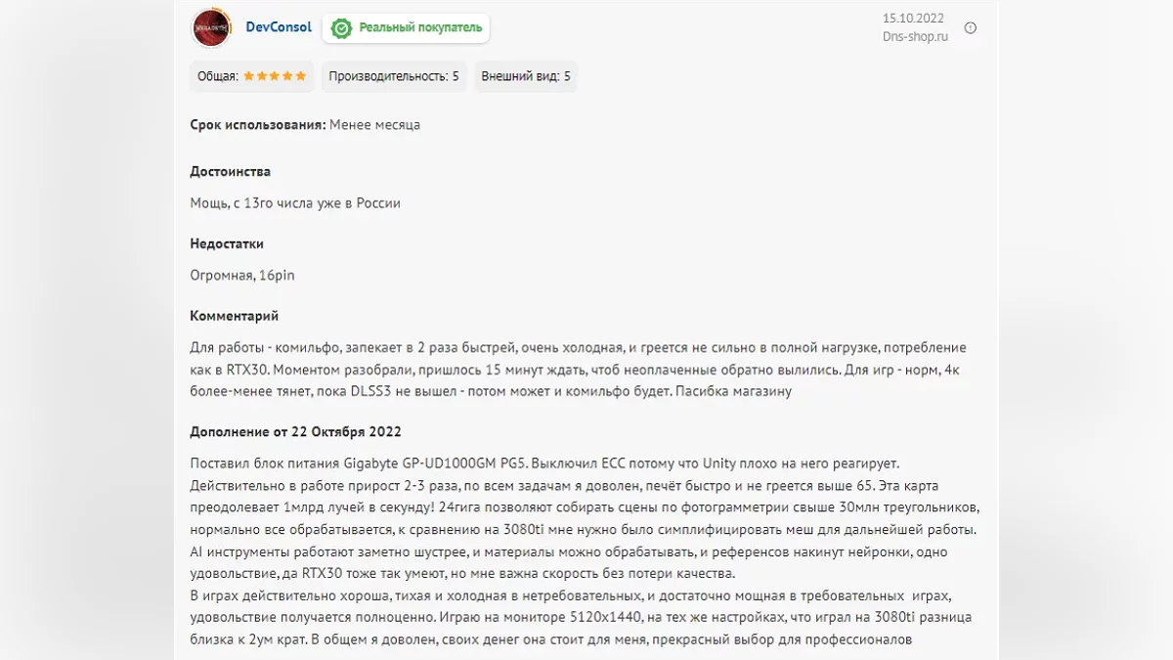Open the Dns-shop.ru source link
Screen dimensions: 1173x660
click(x=915, y=37)
